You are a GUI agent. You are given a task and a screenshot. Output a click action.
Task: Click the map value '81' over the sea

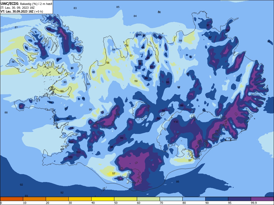(x=16, y=27)
